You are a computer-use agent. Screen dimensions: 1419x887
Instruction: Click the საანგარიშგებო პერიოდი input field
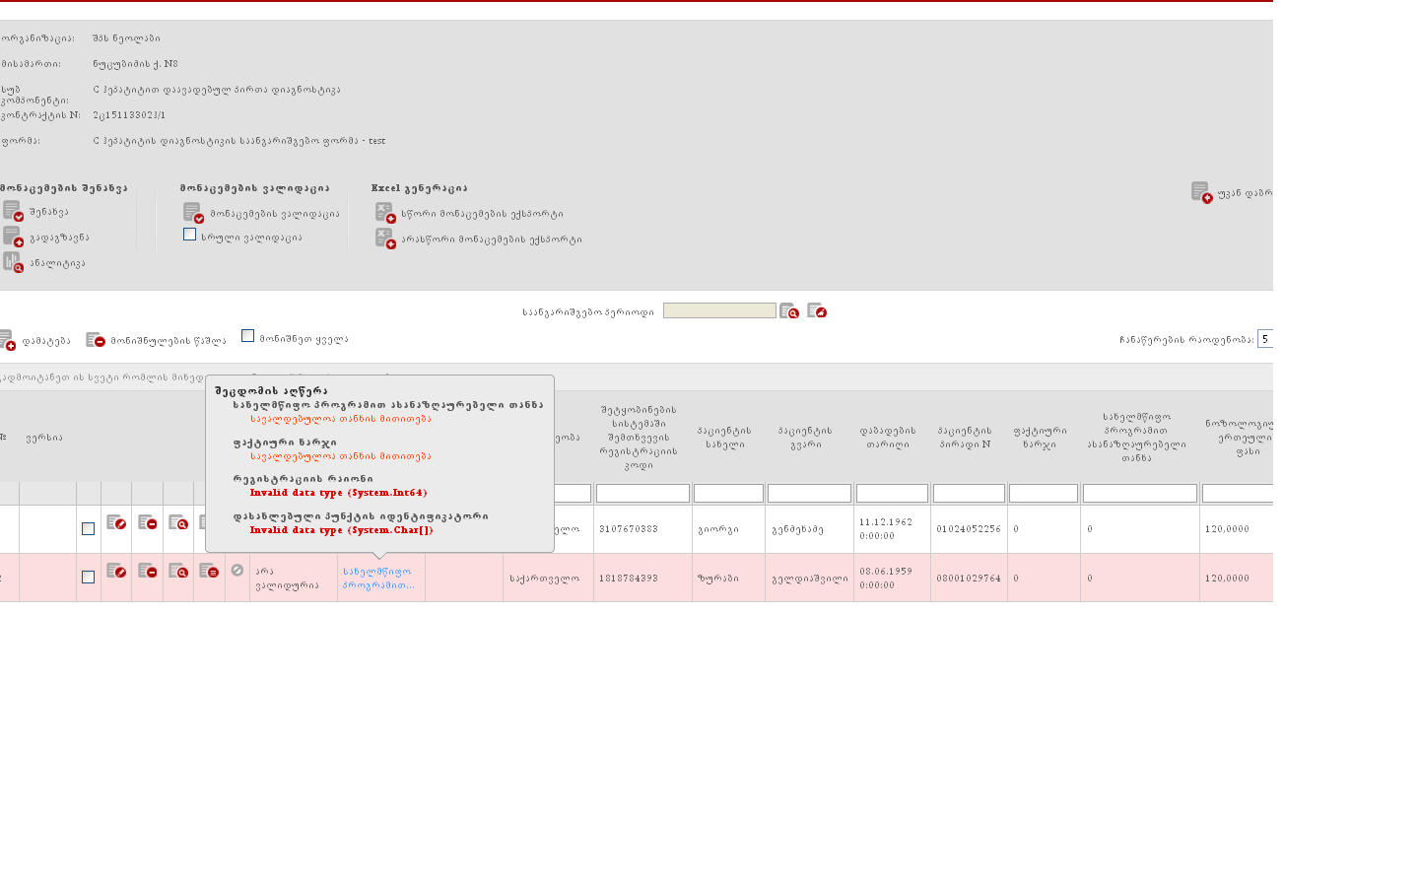[719, 310]
